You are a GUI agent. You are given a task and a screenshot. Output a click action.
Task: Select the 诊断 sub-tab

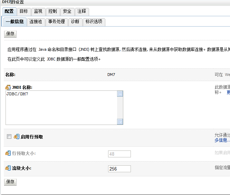tap(75, 22)
